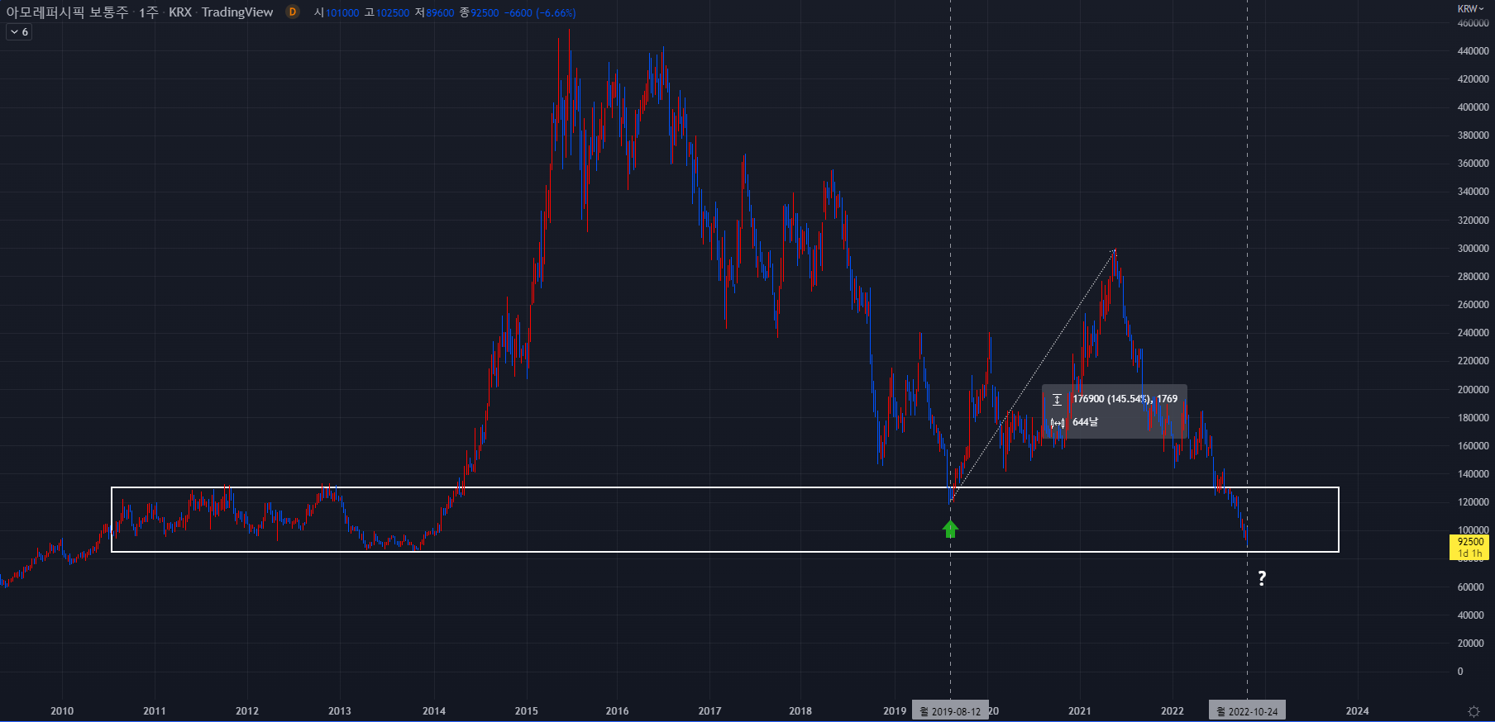Click the 2021 year label on time axis

pyautogui.click(x=1079, y=711)
